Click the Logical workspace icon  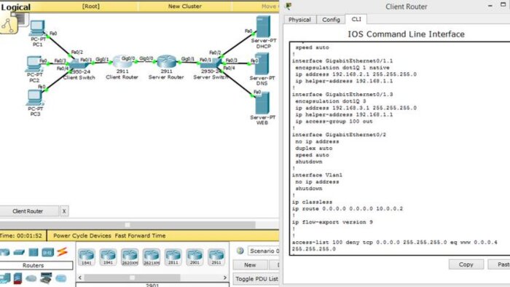pyautogui.click(x=9, y=25)
